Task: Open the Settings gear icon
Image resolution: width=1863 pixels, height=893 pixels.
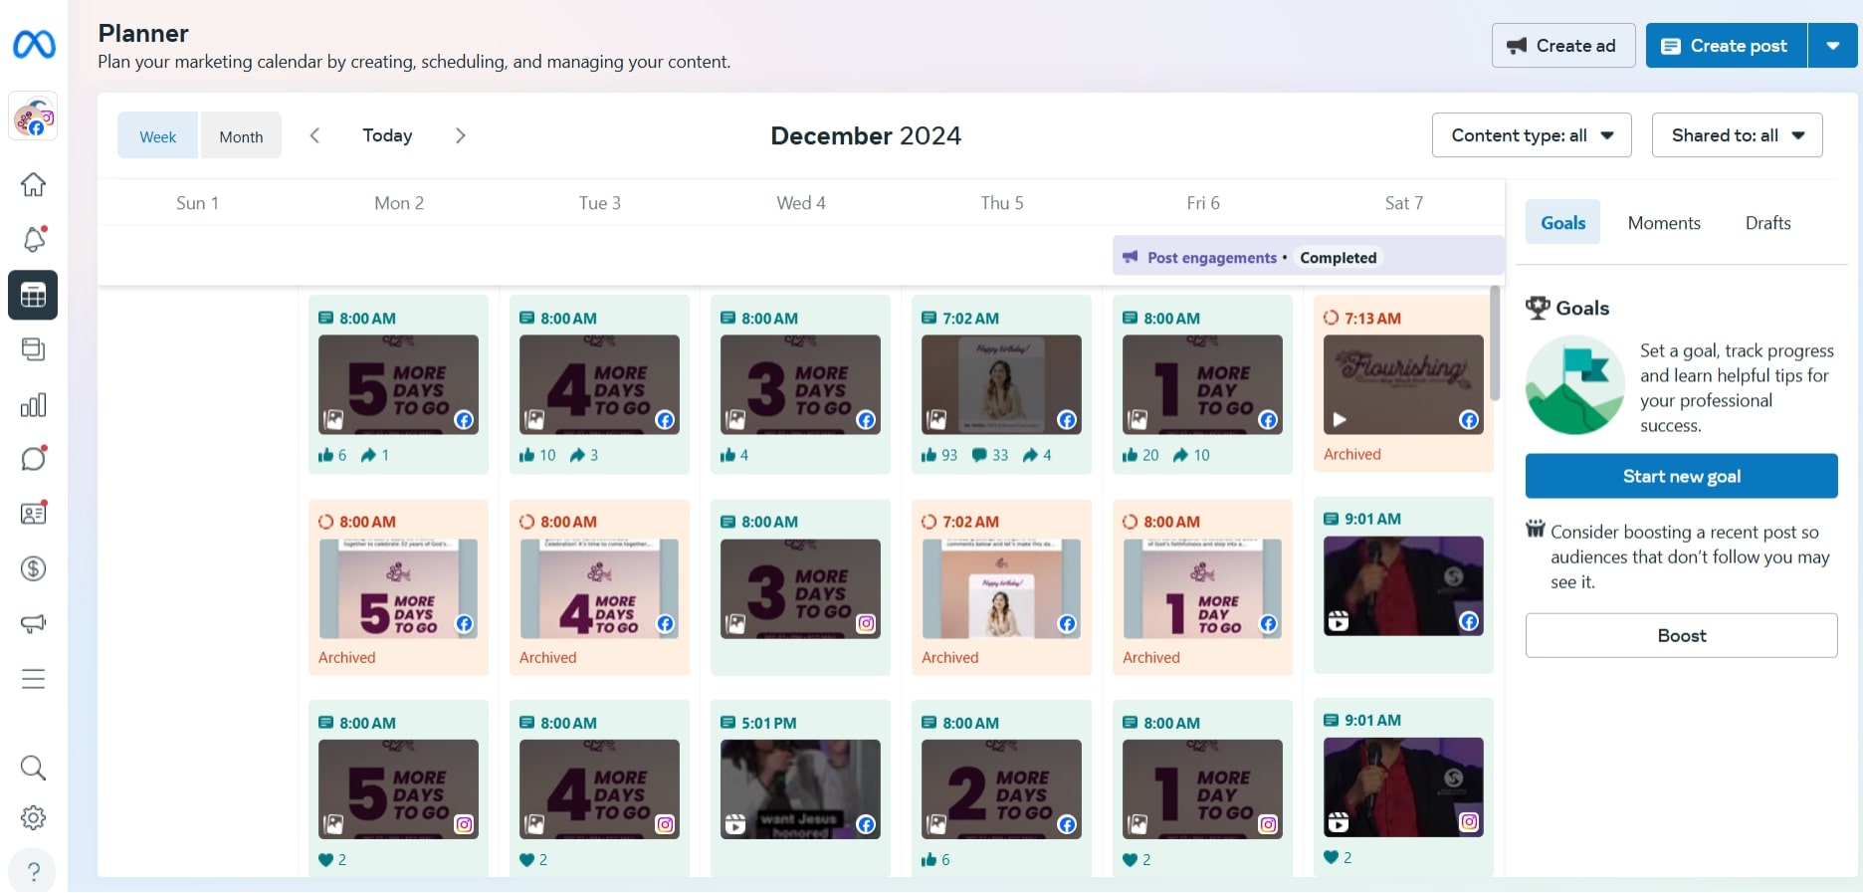Action: (33, 818)
